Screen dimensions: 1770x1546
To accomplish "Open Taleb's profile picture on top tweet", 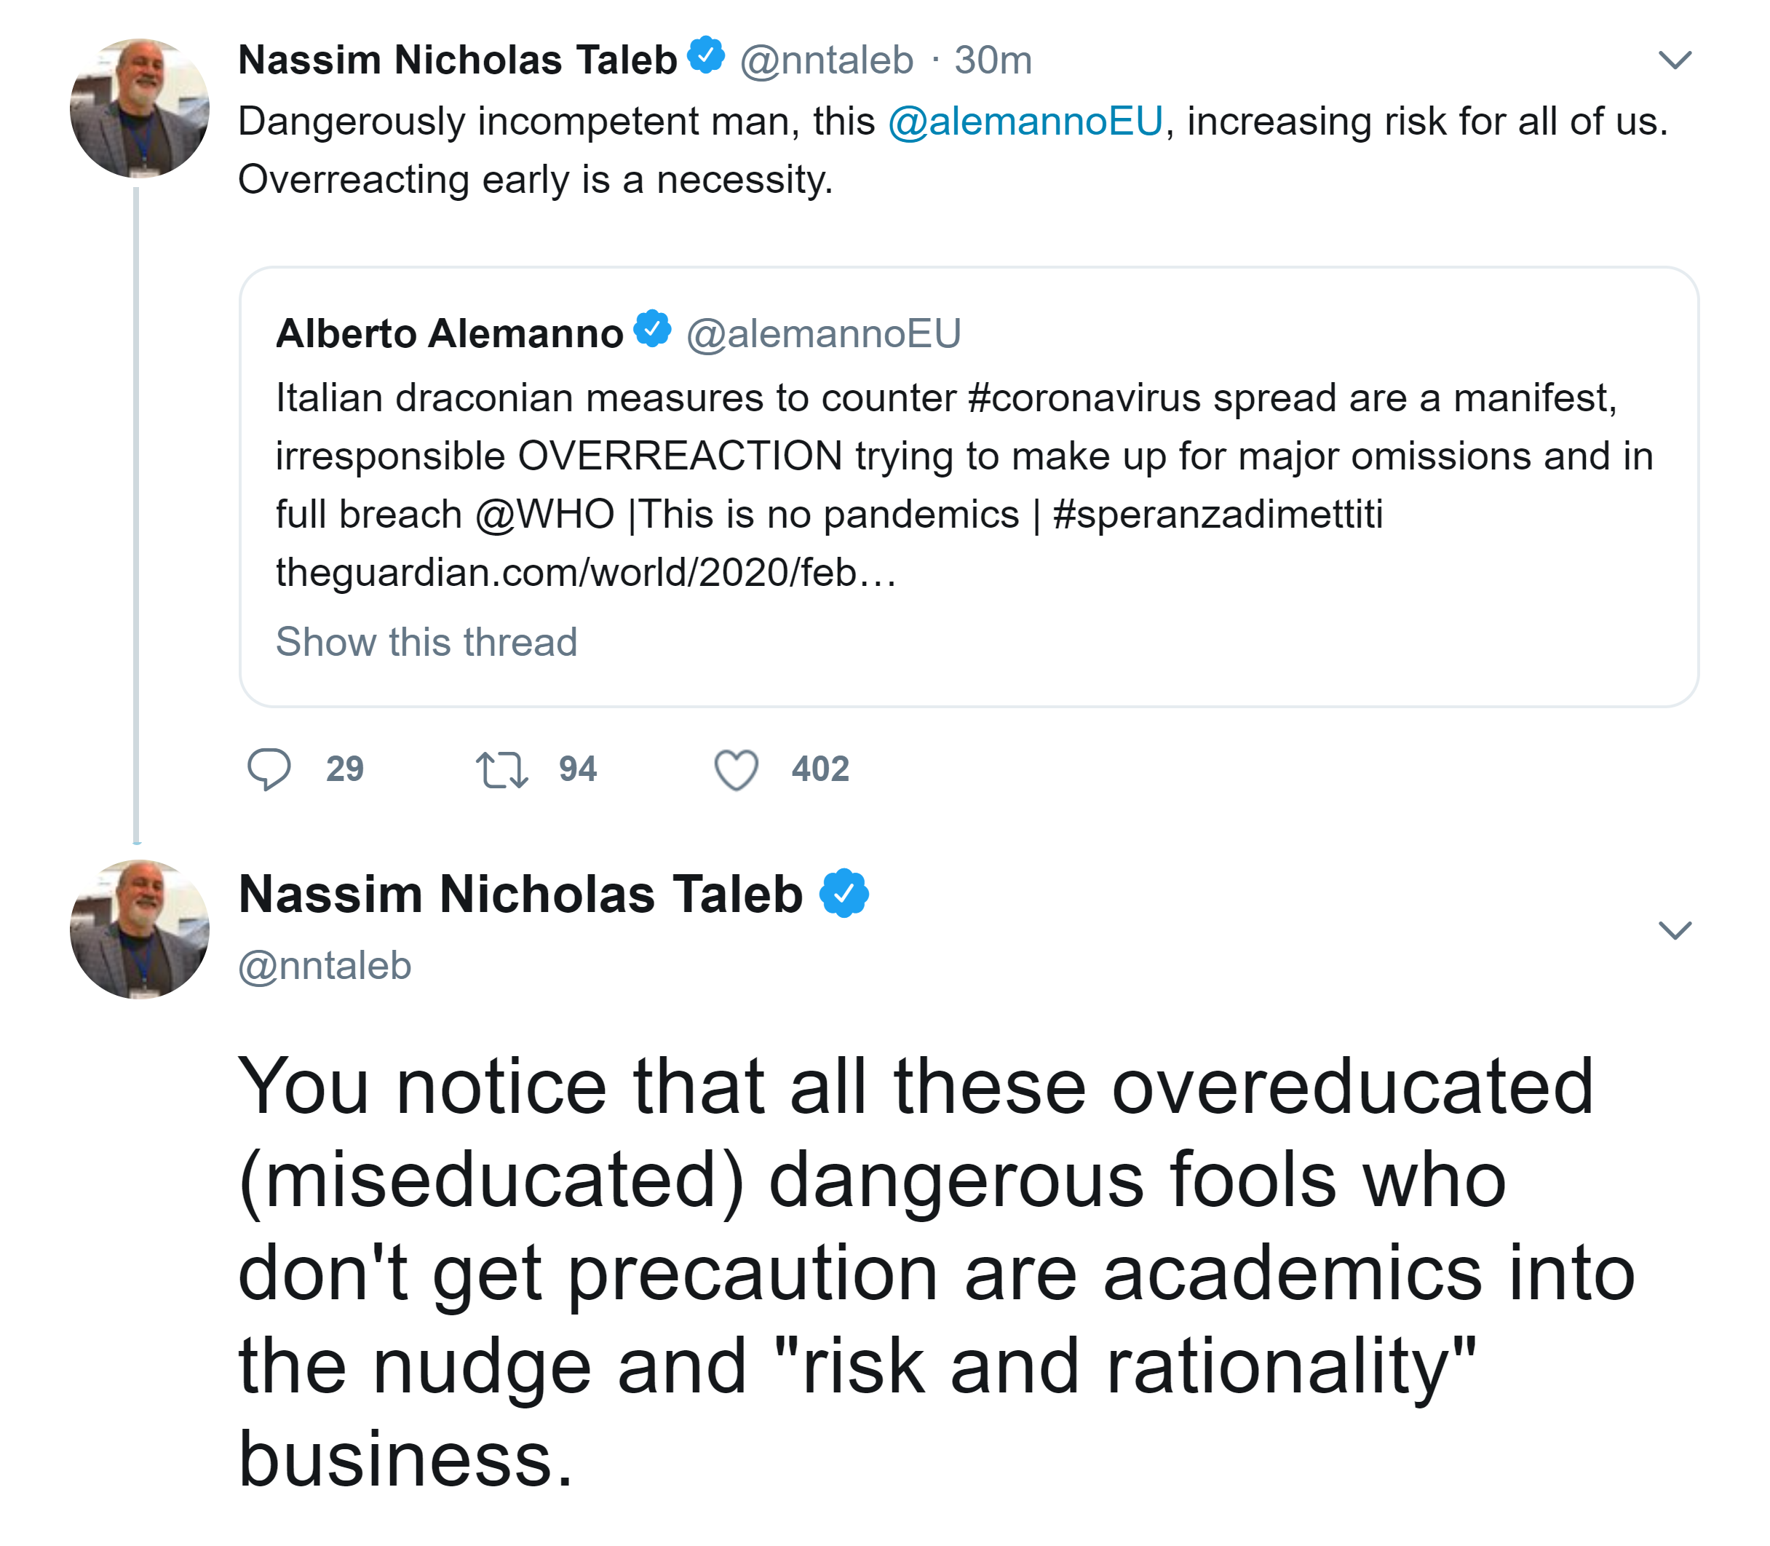I will click(140, 108).
